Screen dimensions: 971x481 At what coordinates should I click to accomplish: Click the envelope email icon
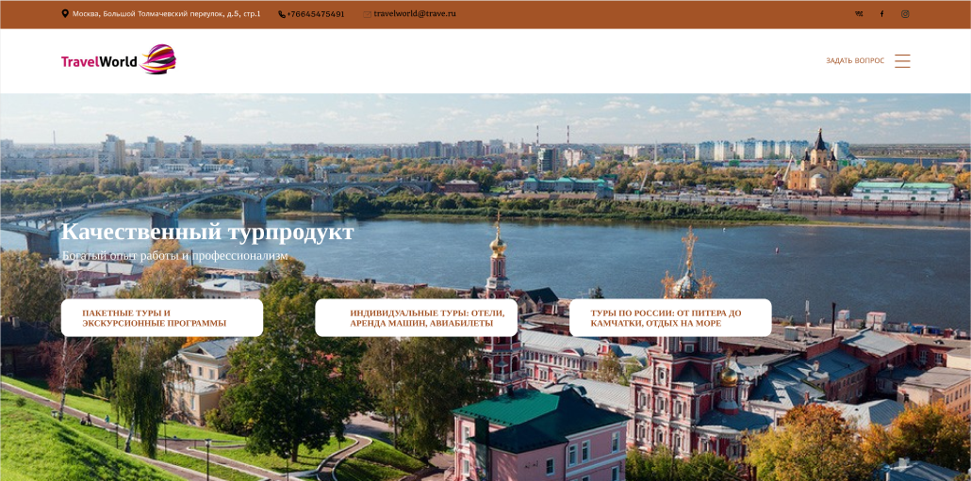[368, 14]
